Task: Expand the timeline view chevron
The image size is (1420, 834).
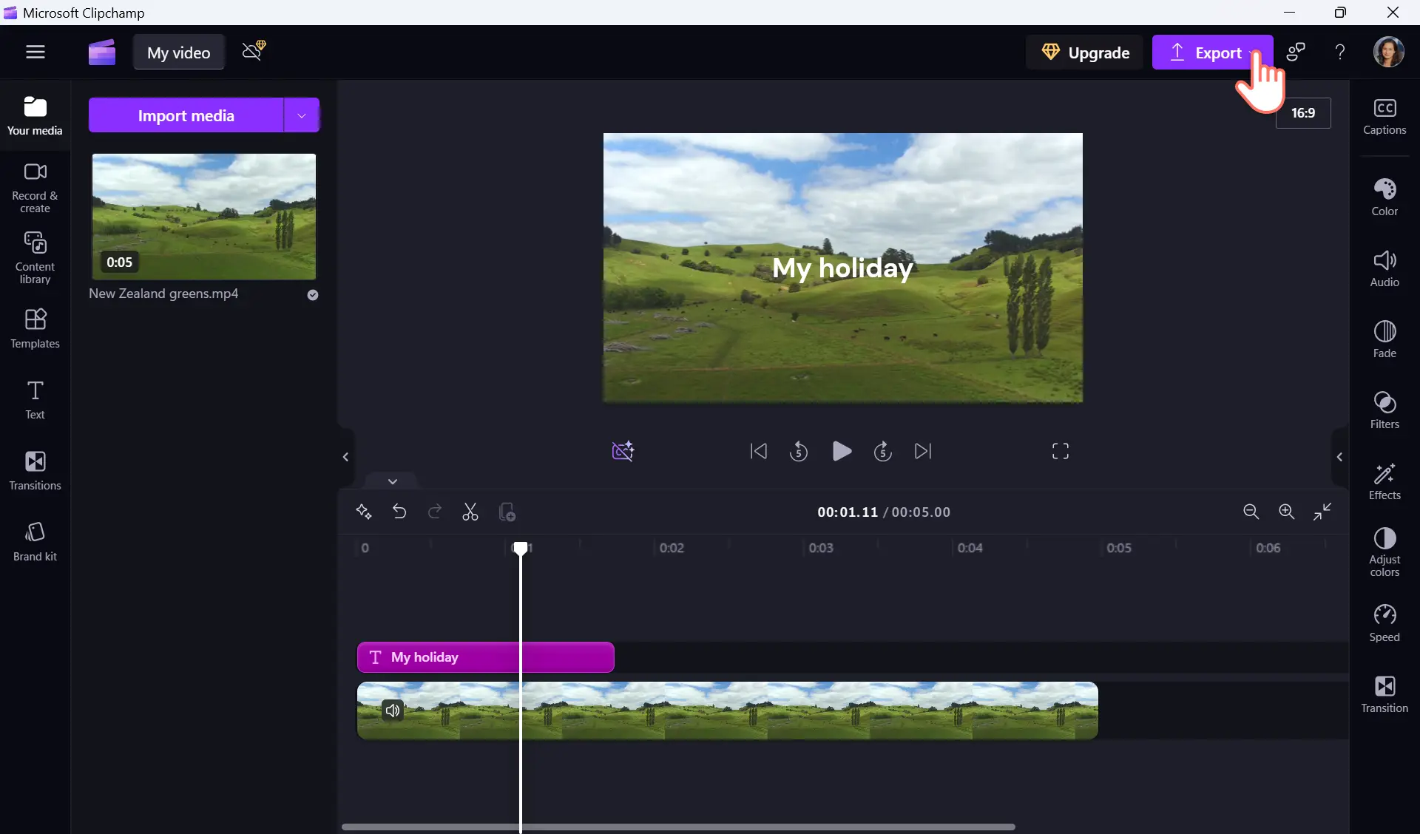Action: 392,480
